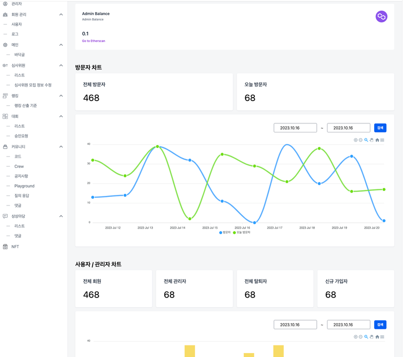Open Playground in the sidebar

(24, 186)
